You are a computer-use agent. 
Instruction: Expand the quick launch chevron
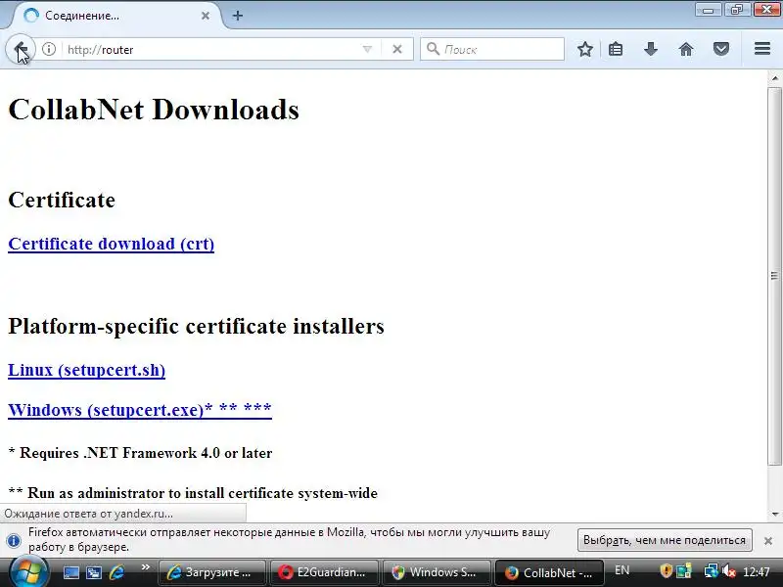145,567
